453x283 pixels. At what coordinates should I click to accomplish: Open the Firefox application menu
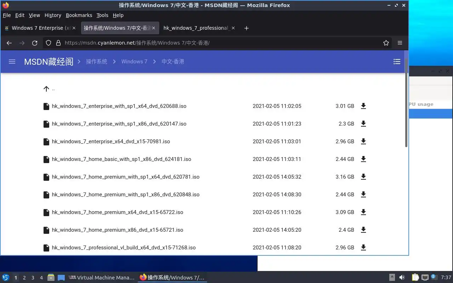coord(400,43)
